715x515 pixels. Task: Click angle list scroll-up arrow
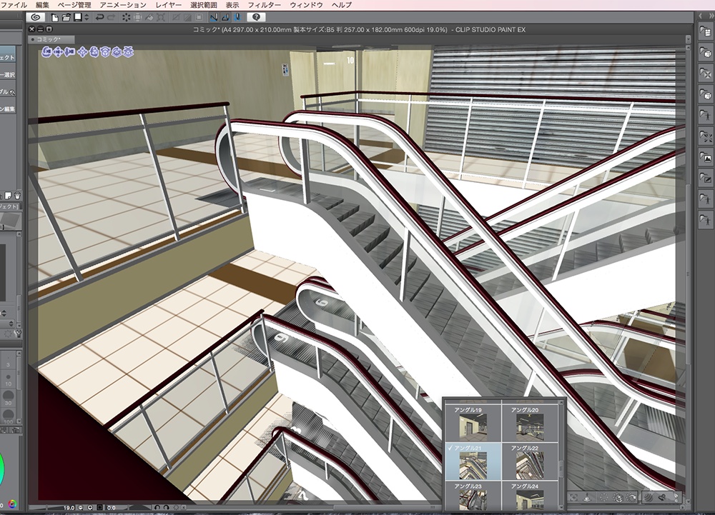pos(562,404)
